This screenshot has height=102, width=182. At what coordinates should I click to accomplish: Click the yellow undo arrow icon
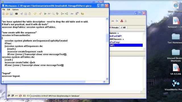coord(35,14)
